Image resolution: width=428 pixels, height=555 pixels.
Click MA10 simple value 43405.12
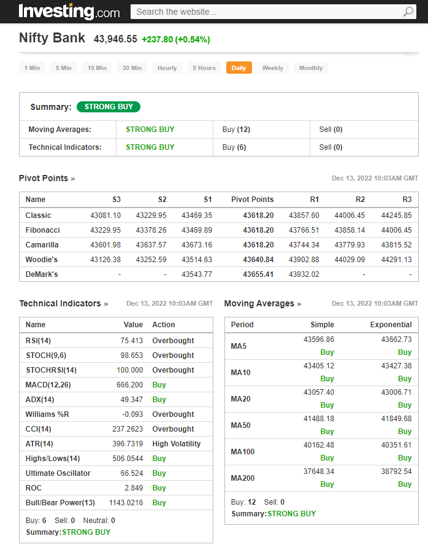pos(319,366)
